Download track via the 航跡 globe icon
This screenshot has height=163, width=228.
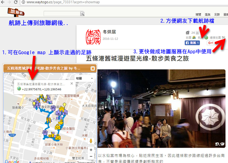pos(206,37)
